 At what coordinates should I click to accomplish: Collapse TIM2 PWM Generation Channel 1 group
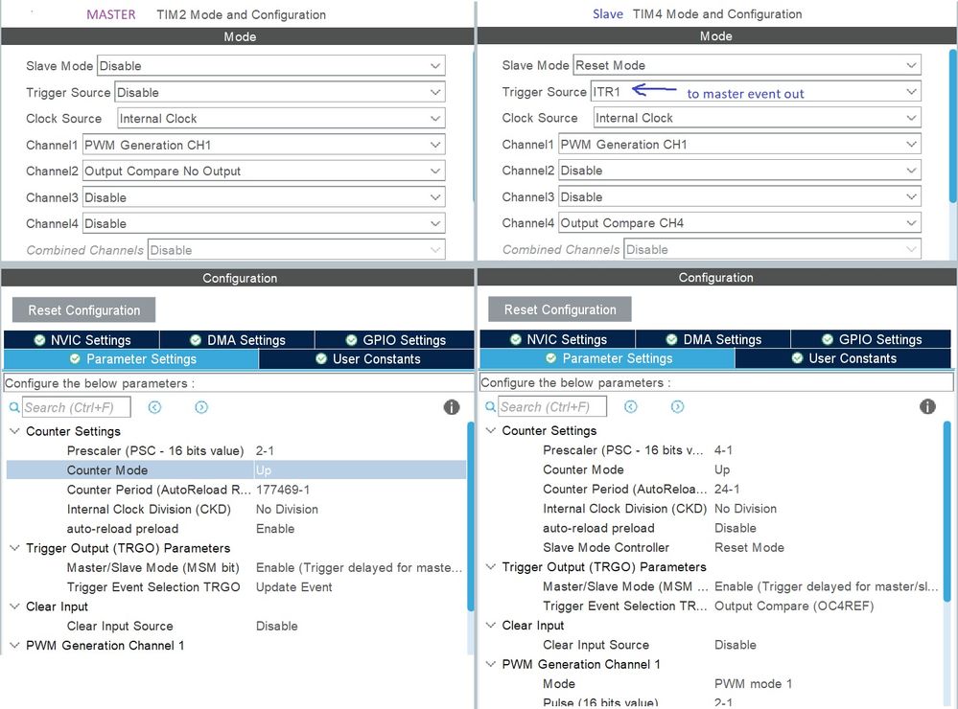tap(14, 646)
